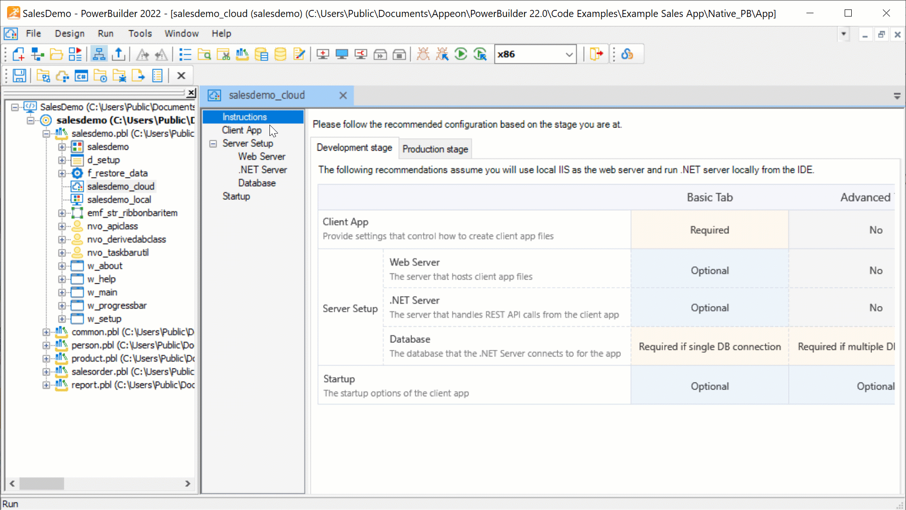Click the Open folder toolbar icon
The width and height of the screenshot is (906, 510).
tap(56, 54)
